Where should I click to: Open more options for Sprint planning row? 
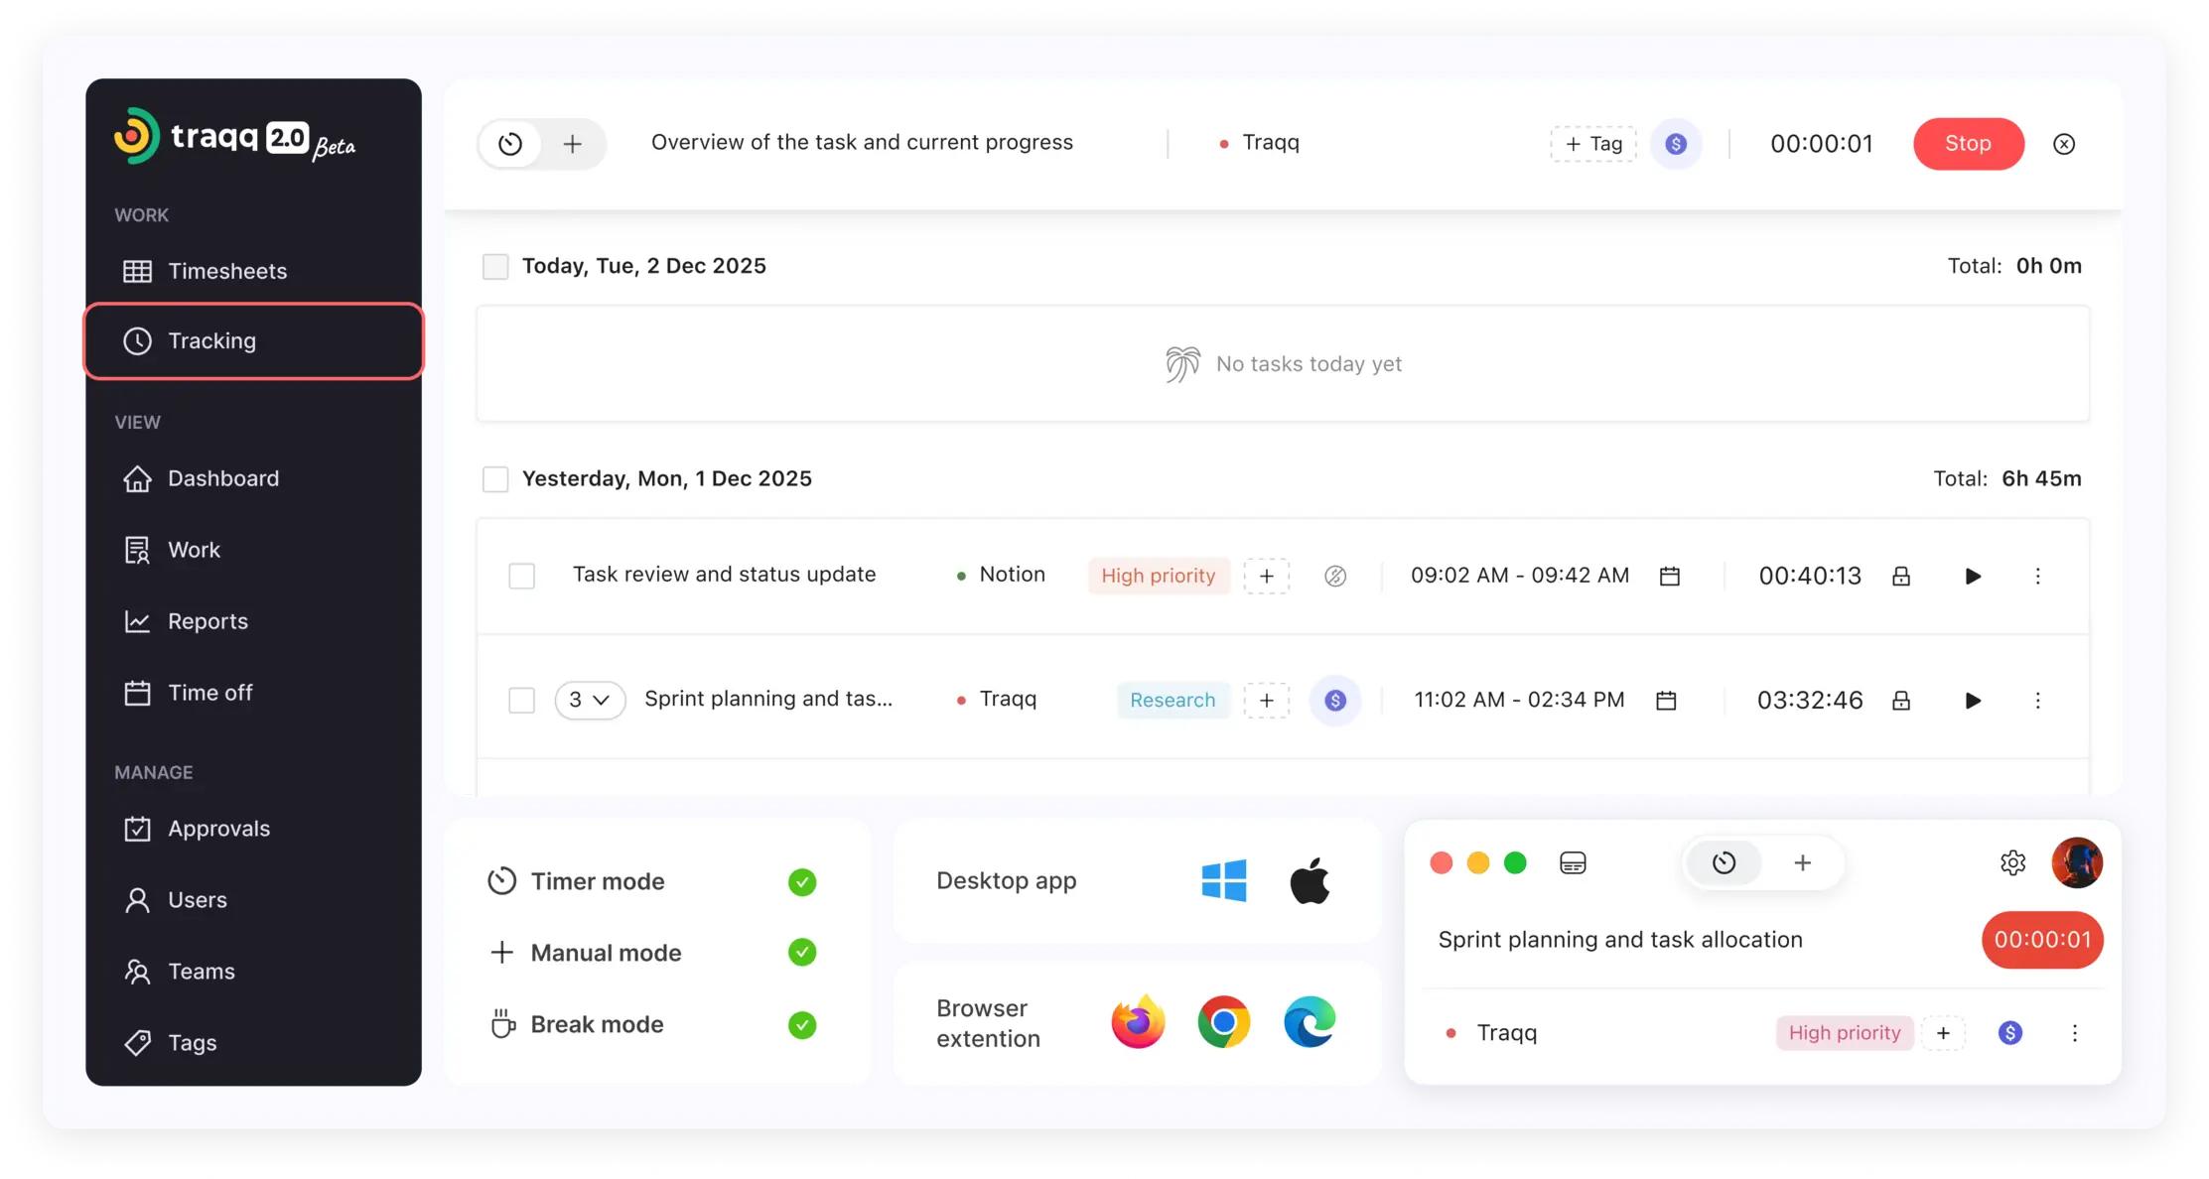point(2037,700)
